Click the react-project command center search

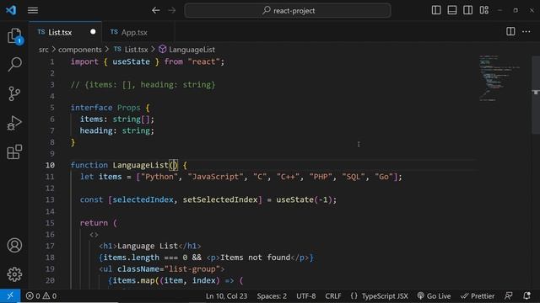pyautogui.click(x=288, y=11)
